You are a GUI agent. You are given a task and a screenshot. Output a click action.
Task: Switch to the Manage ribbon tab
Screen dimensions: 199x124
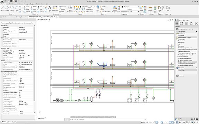[x=26, y=4]
